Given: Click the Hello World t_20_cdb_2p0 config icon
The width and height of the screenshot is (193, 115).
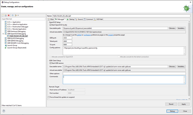Looking at the screenshot, I should 8,36.
